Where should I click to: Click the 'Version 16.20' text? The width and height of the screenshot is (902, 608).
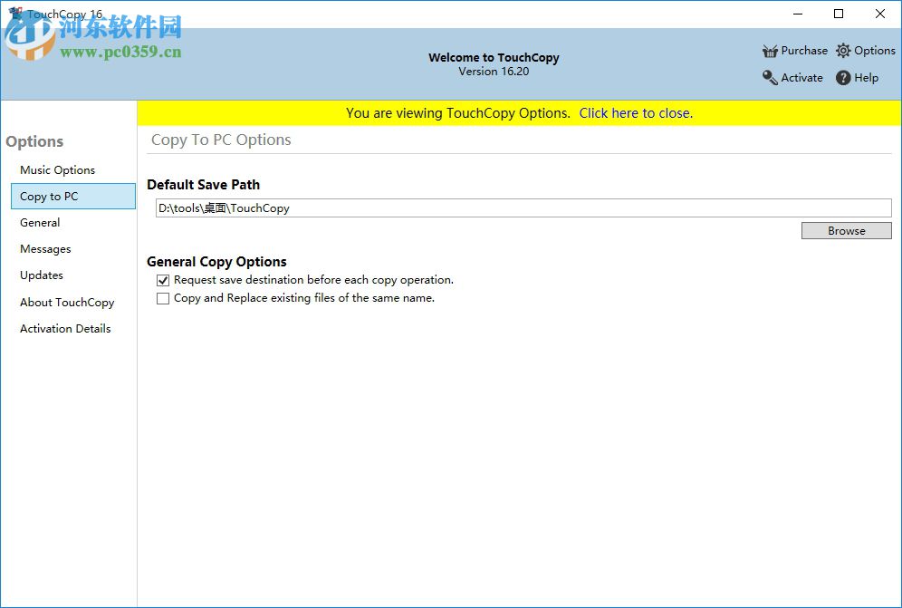494,72
